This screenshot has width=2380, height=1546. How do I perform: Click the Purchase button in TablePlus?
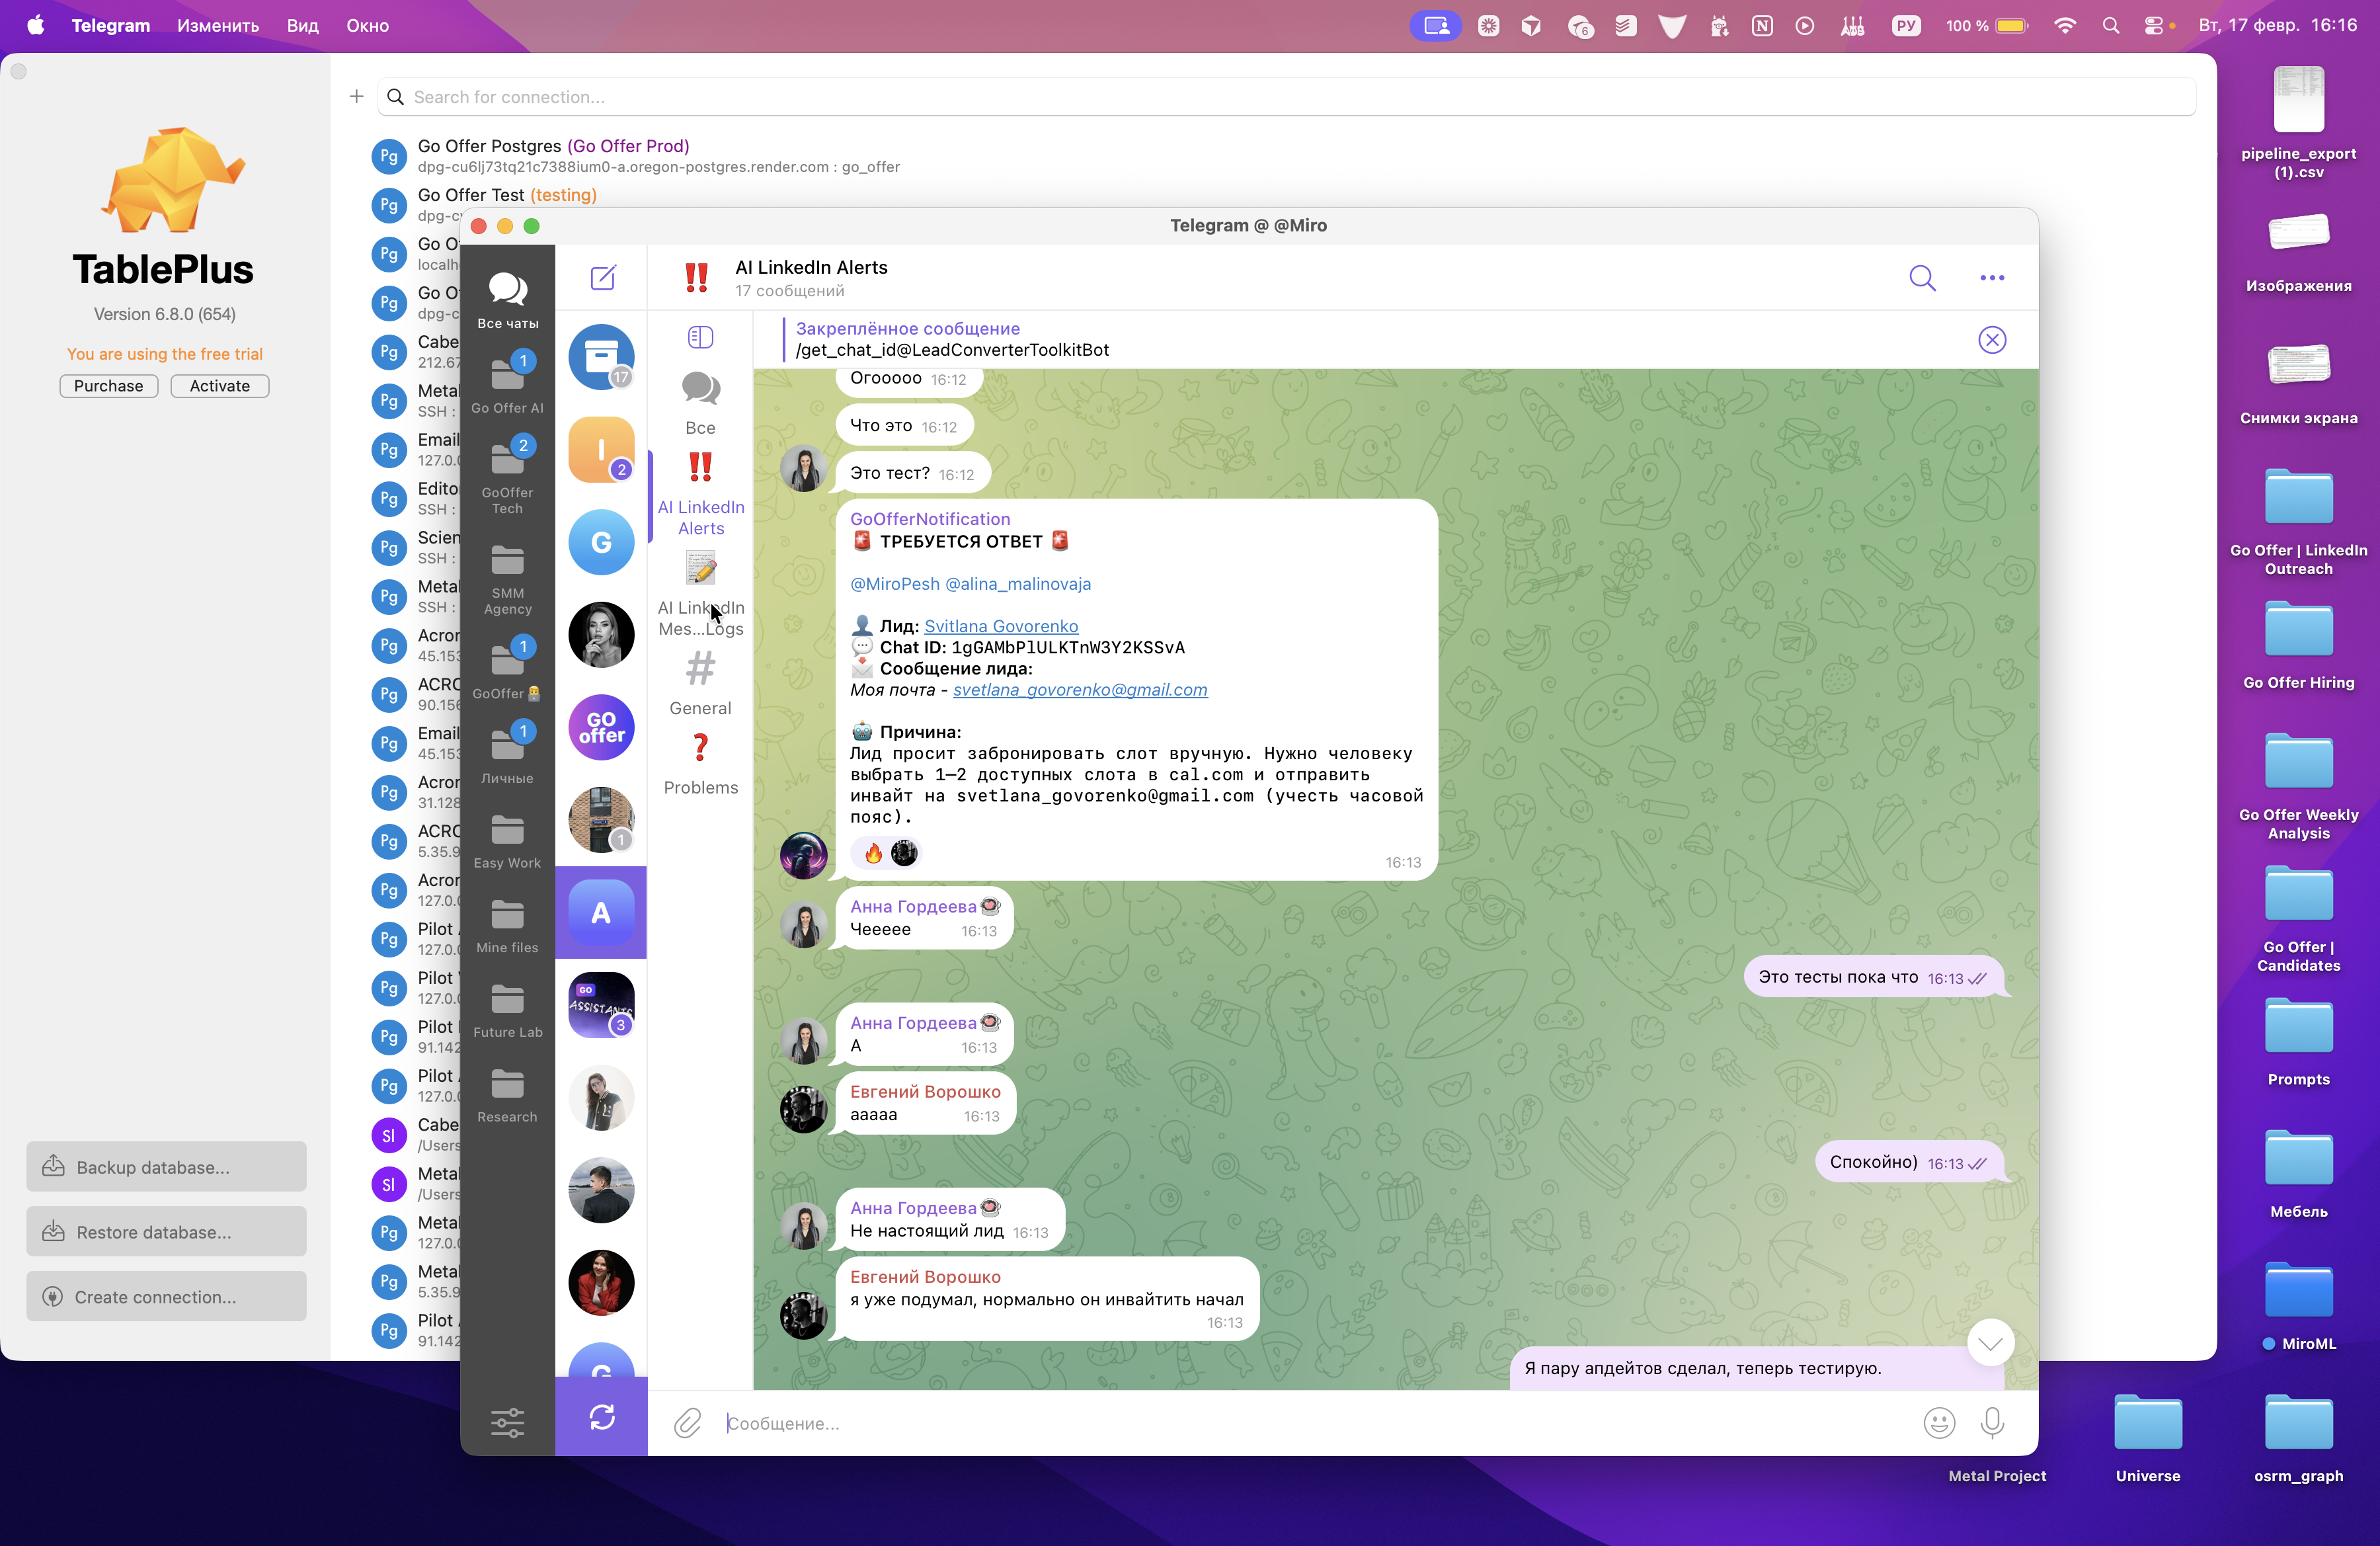(x=108, y=386)
